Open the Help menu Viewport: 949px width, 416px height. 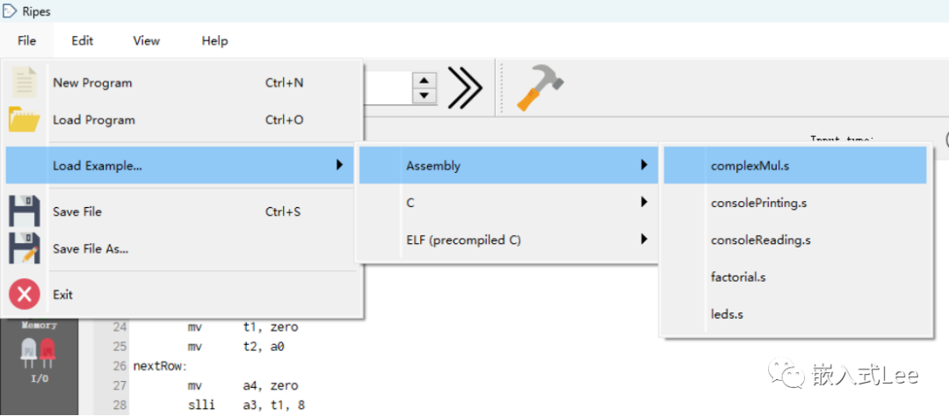[214, 40]
